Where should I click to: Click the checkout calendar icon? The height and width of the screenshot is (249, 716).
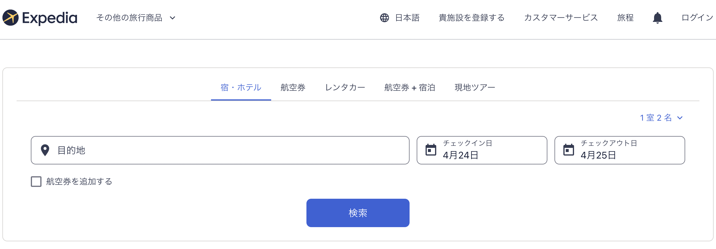point(569,150)
